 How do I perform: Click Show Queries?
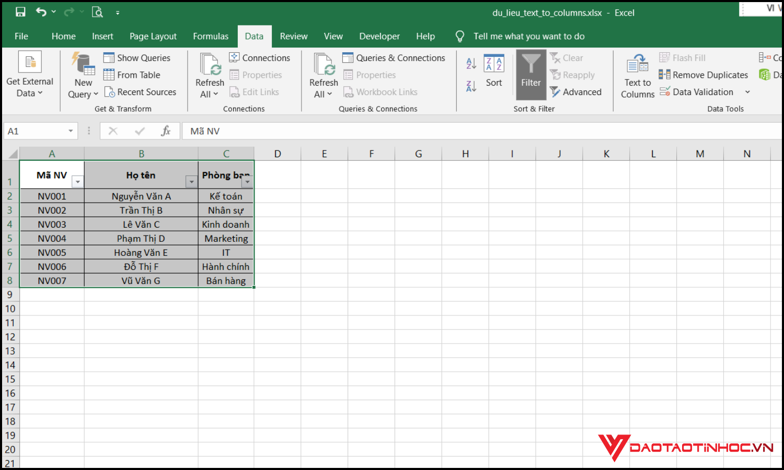pos(137,58)
